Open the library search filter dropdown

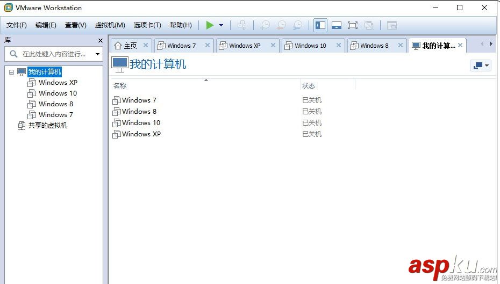pyautogui.click(x=97, y=54)
